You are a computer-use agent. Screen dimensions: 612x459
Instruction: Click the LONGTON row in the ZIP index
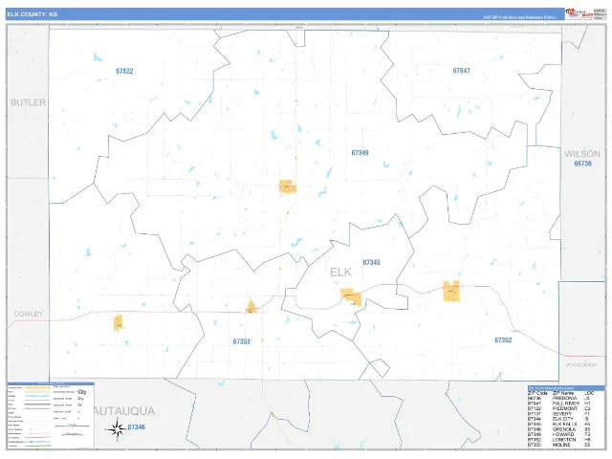(x=559, y=440)
